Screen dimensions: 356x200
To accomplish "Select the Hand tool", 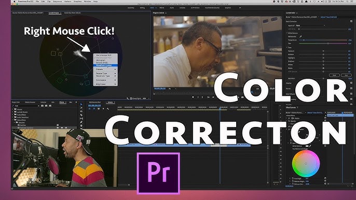I will 81,125.
